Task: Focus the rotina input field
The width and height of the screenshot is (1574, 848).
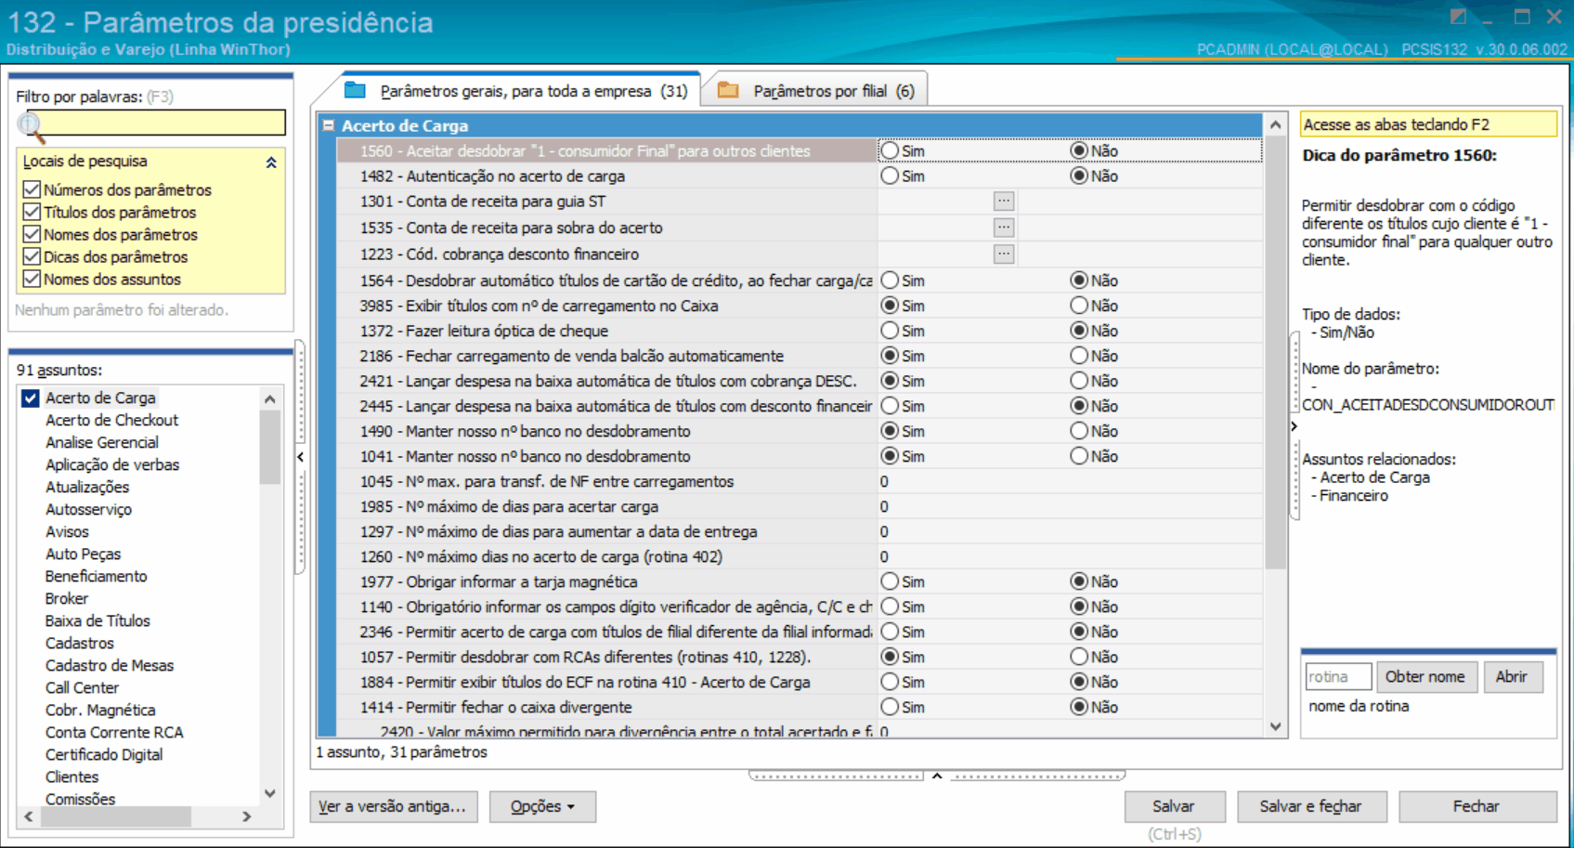Action: coord(1337,677)
